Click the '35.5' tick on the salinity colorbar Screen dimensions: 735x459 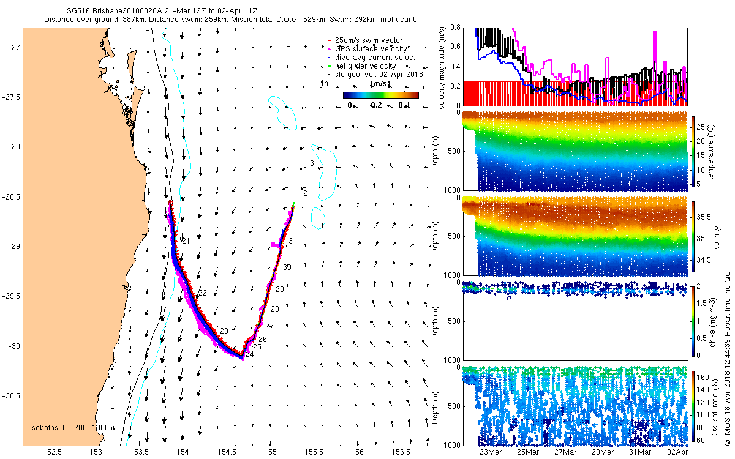click(x=704, y=217)
